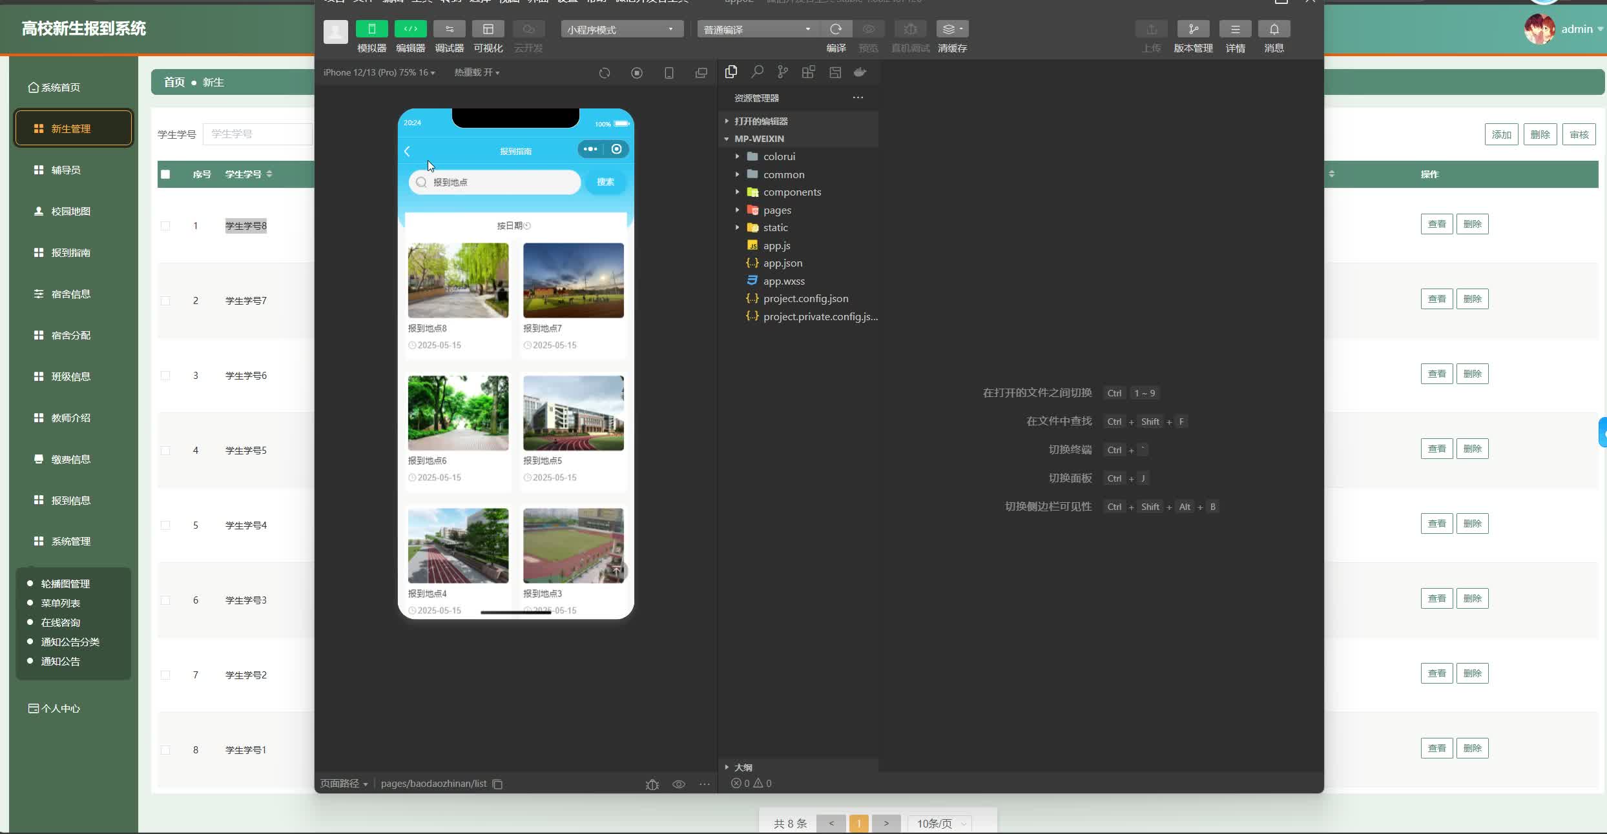
Task: Expand the pages folder in file tree
Action: 776,210
